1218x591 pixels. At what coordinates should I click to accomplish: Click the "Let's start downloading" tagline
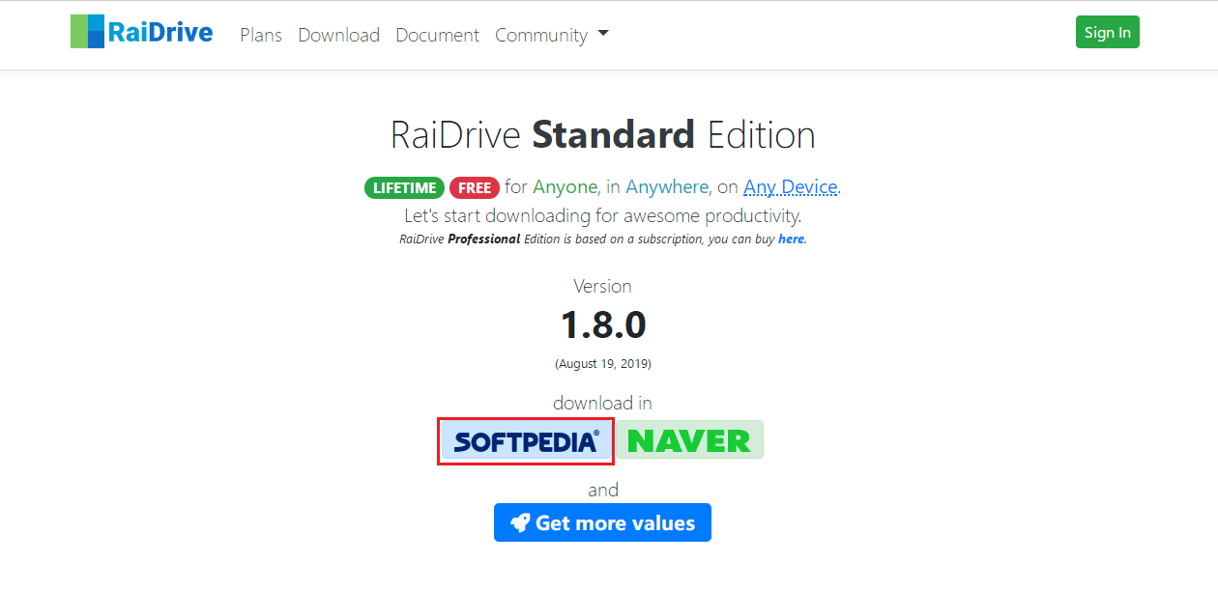[x=603, y=214]
